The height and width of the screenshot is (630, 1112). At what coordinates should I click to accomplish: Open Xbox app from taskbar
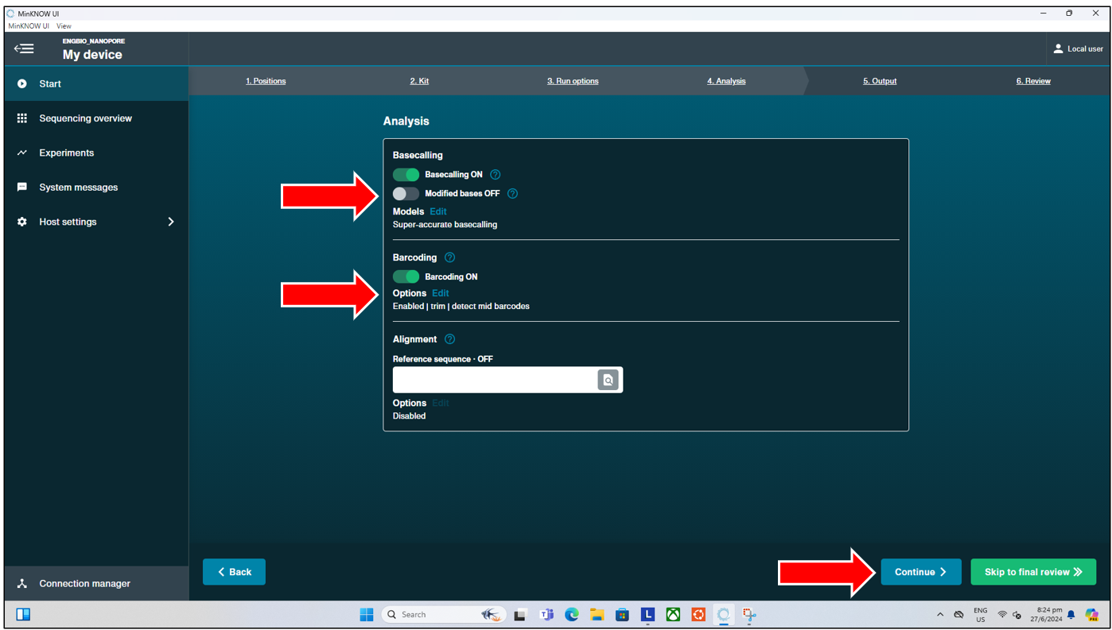pyautogui.click(x=674, y=615)
